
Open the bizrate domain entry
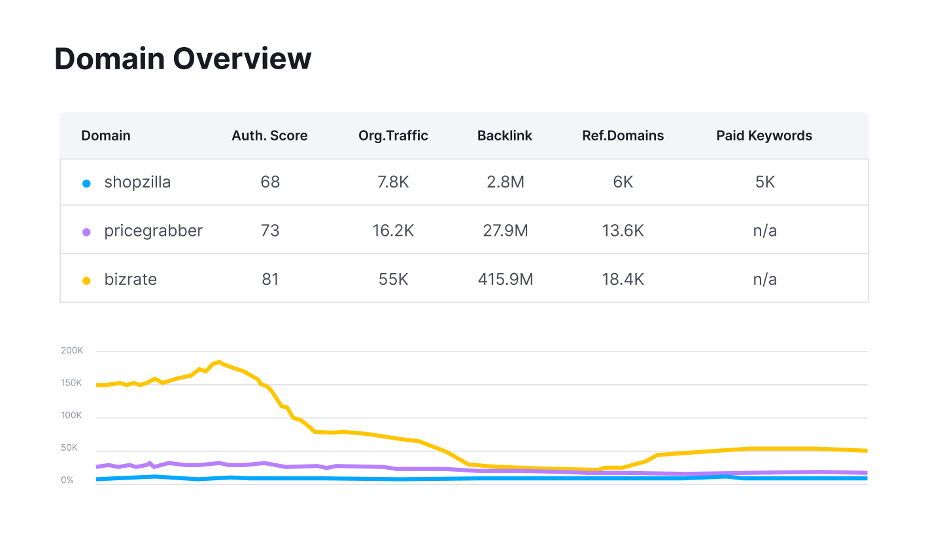130,279
